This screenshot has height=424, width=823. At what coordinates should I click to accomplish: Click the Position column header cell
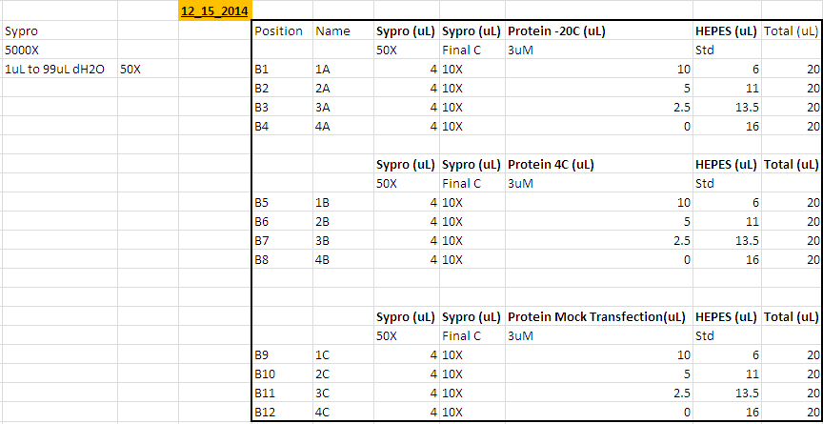coord(280,30)
